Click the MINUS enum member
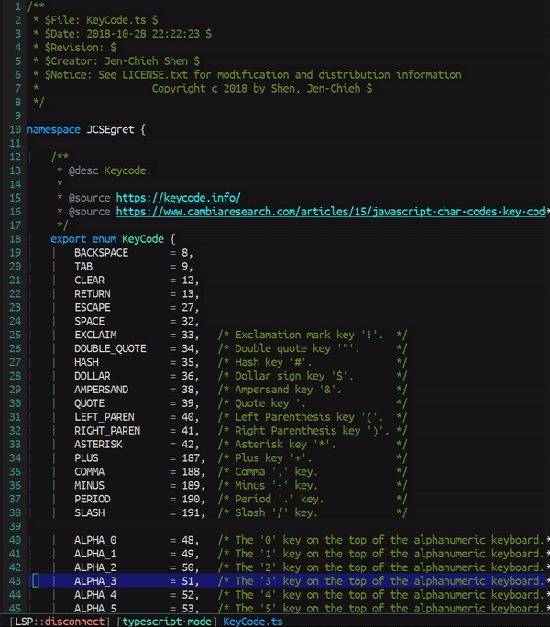550x627 pixels. [89, 485]
